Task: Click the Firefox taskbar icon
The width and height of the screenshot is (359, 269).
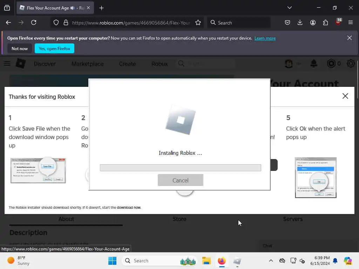Action: point(222,261)
